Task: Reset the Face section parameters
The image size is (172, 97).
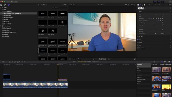Action: click(x=170, y=40)
